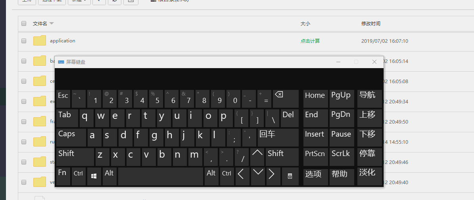
Task: Click the End key
Action: [316, 118]
